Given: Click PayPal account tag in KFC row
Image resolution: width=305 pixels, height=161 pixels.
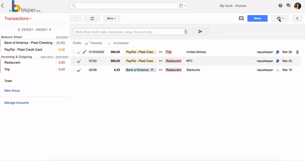Looking at the screenshot, I should click(141, 61).
